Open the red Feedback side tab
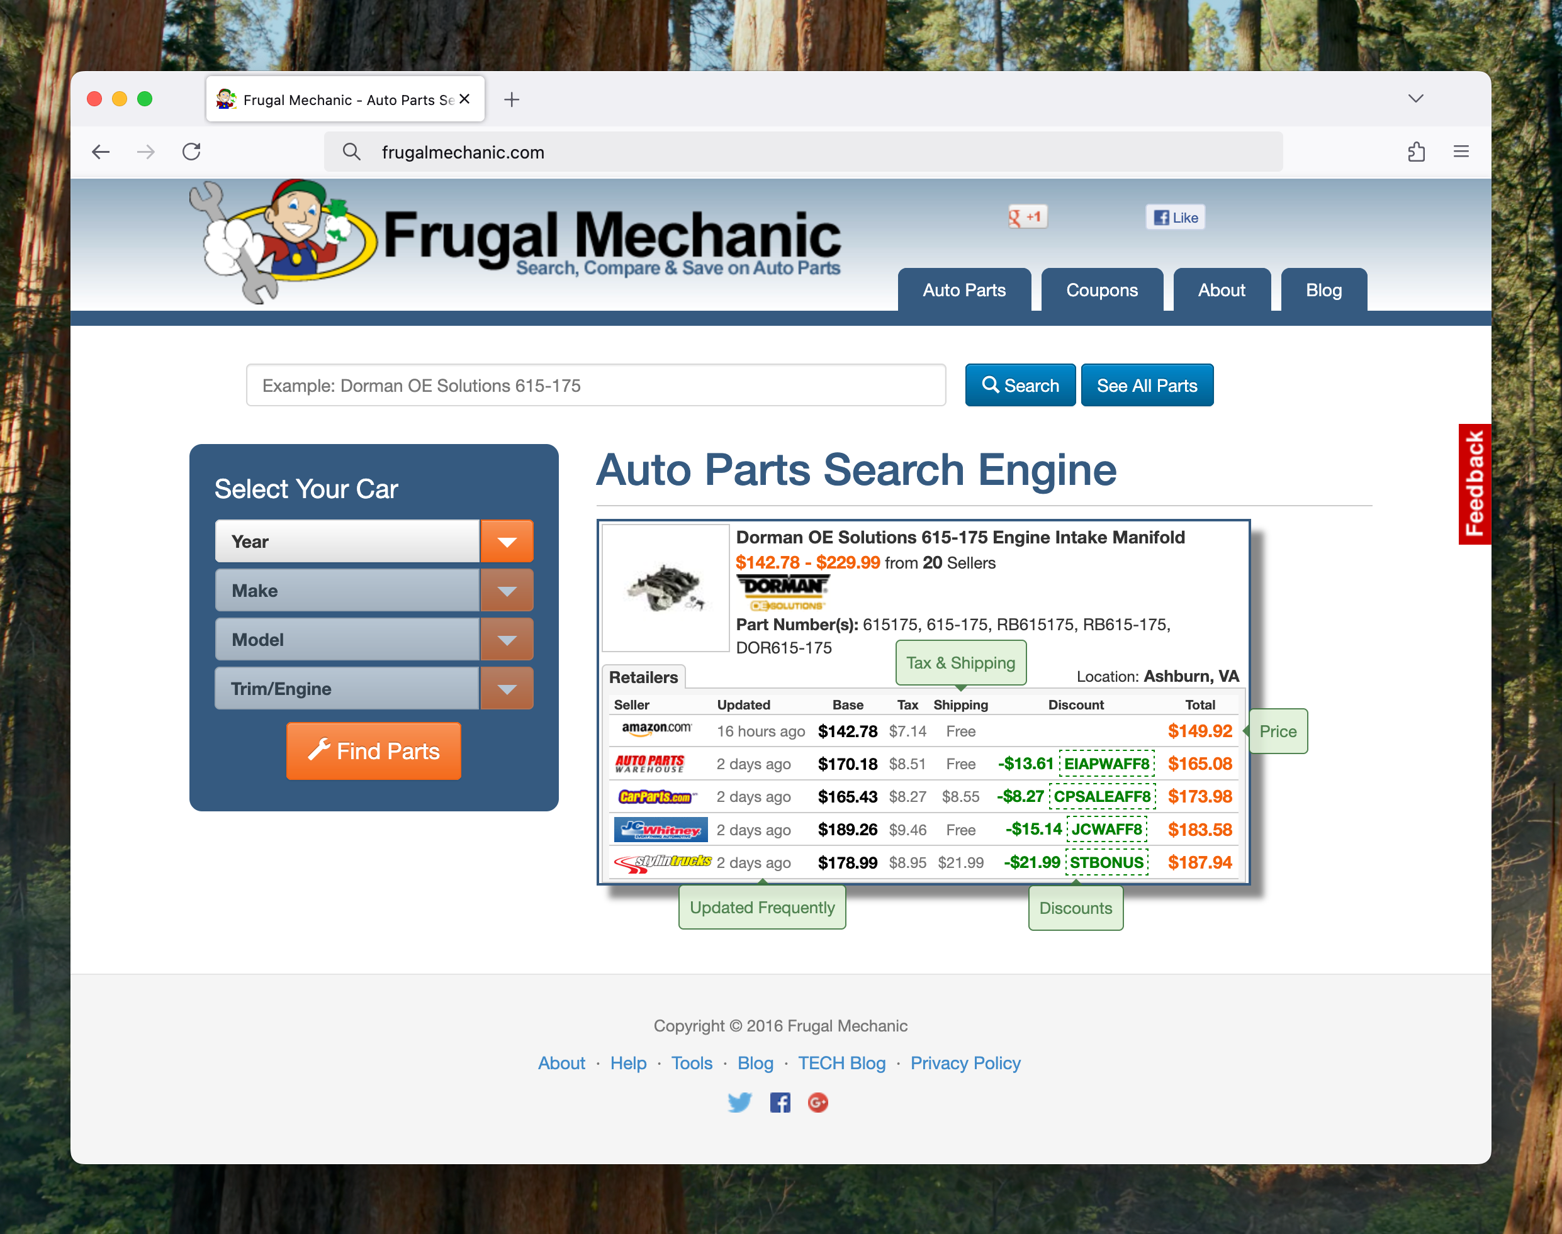This screenshot has height=1234, width=1562. (1474, 484)
